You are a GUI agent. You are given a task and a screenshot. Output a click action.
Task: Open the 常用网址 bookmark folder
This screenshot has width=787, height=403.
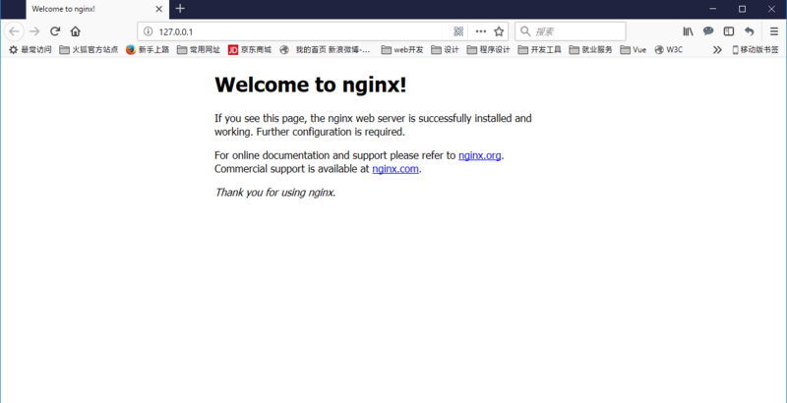coord(199,49)
